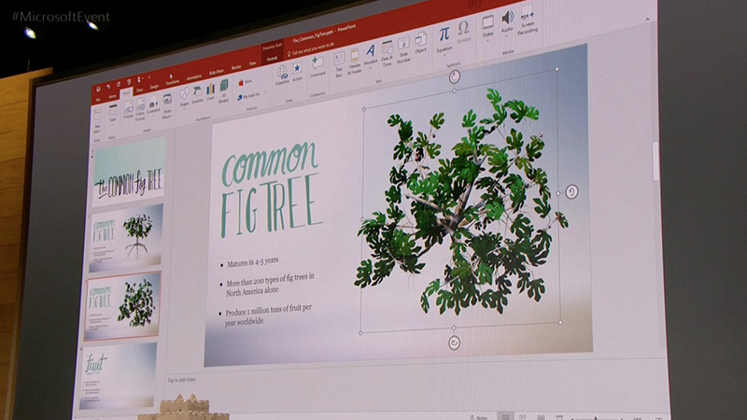
Task: Select slide thumbnail showing tree with roots
Action: coord(126,237)
